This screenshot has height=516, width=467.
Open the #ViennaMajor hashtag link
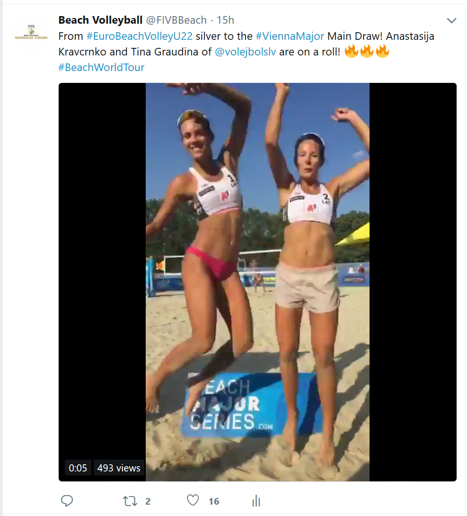(x=290, y=36)
